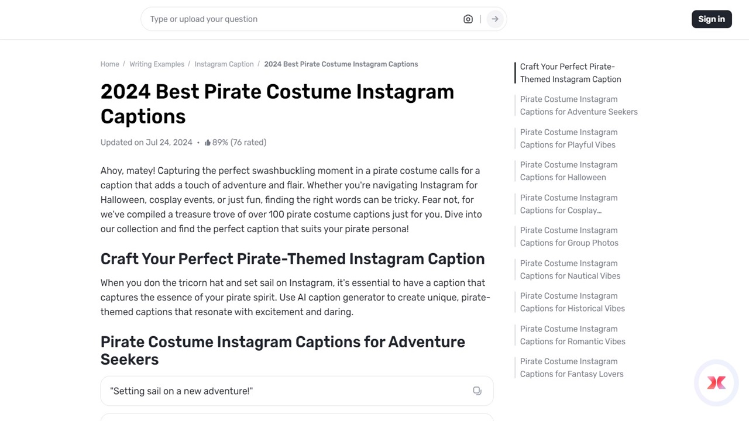Jump to captions for Fantasy Lovers section
749x421 pixels.
tap(572, 367)
